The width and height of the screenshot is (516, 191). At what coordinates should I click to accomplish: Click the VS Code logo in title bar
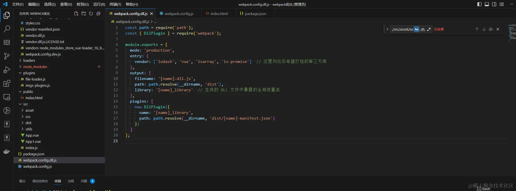tap(5, 4)
